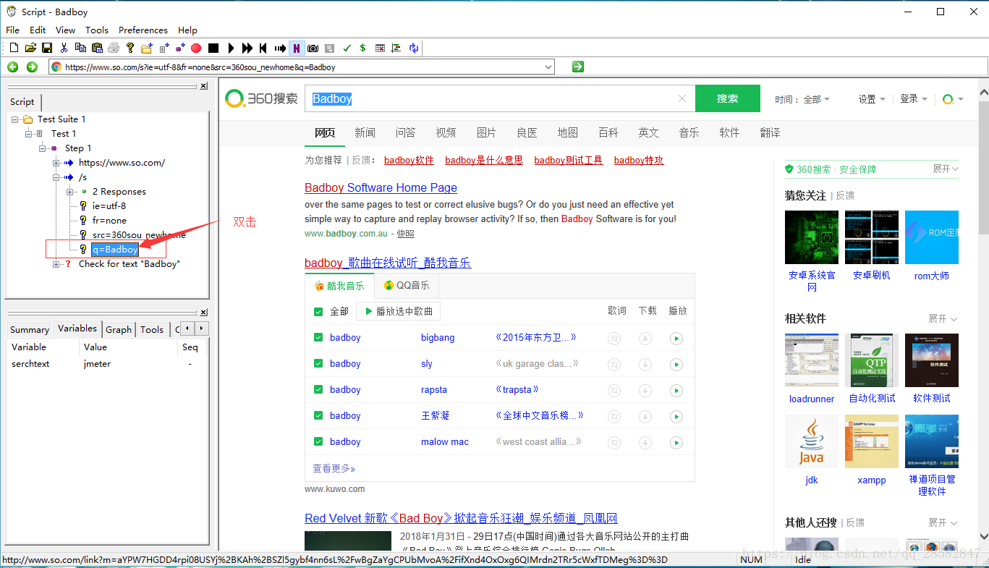The image size is (989, 568).
Task: Step through one request with the dotted-arrow icon
Action: (280, 48)
